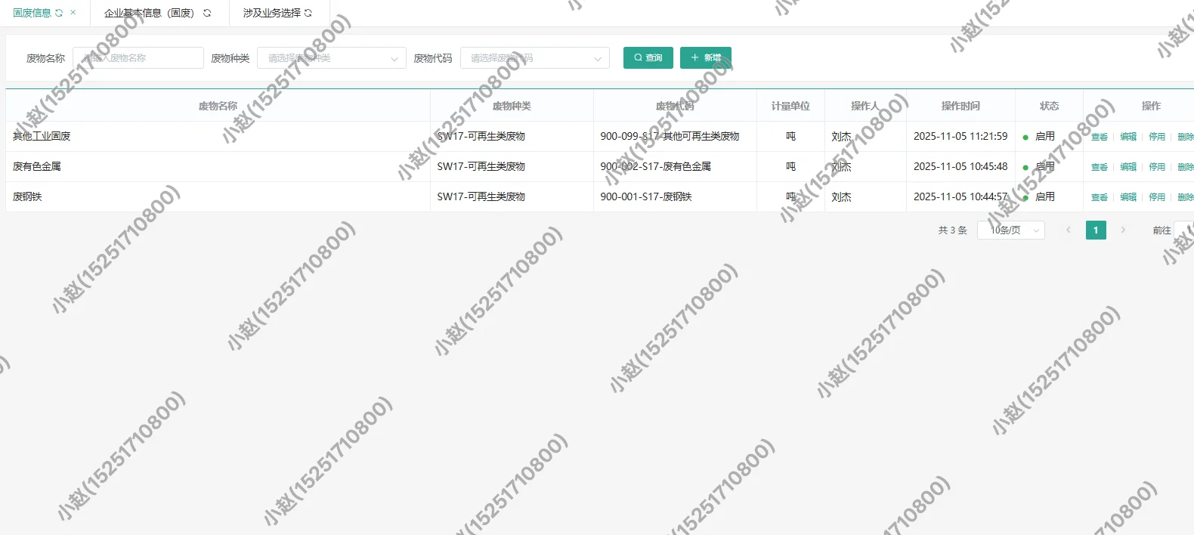Open the 废物种类 dropdown
The width and height of the screenshot is (1194, 535).
pos(332,58)
